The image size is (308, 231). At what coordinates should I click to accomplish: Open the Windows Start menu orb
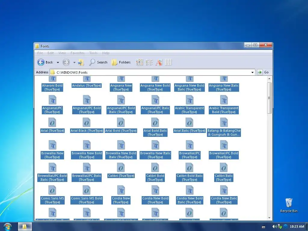pyautogui.click(x=8, y=227)
